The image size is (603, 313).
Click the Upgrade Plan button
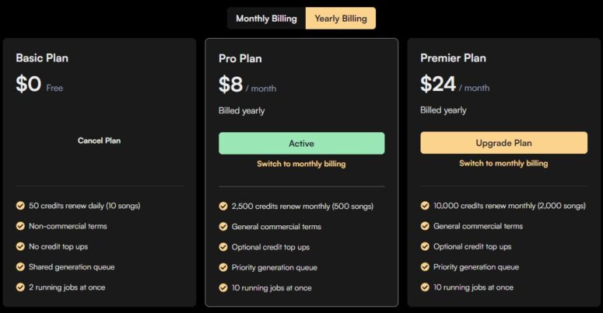click(x=503, y=143)
